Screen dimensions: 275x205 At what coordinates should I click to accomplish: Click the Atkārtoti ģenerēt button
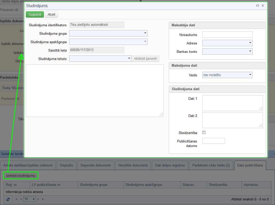145,58
